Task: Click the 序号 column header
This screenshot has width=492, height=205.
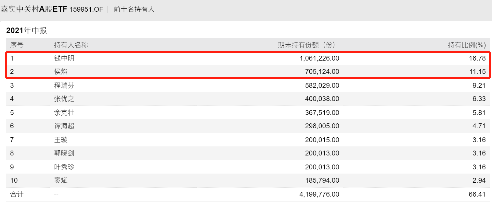Action: (x=17, y=45)
